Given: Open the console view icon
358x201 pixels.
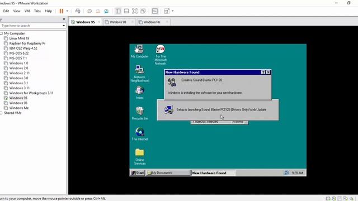Looking at the screenshot, I should click(155, 11).
